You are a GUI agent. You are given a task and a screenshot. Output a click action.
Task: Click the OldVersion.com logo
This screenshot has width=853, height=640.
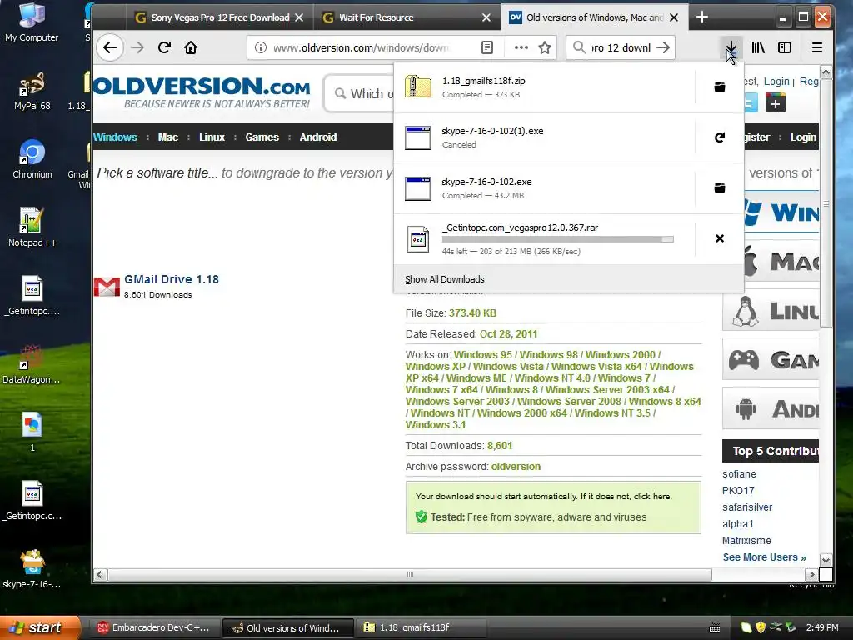[x=202, y=92]
